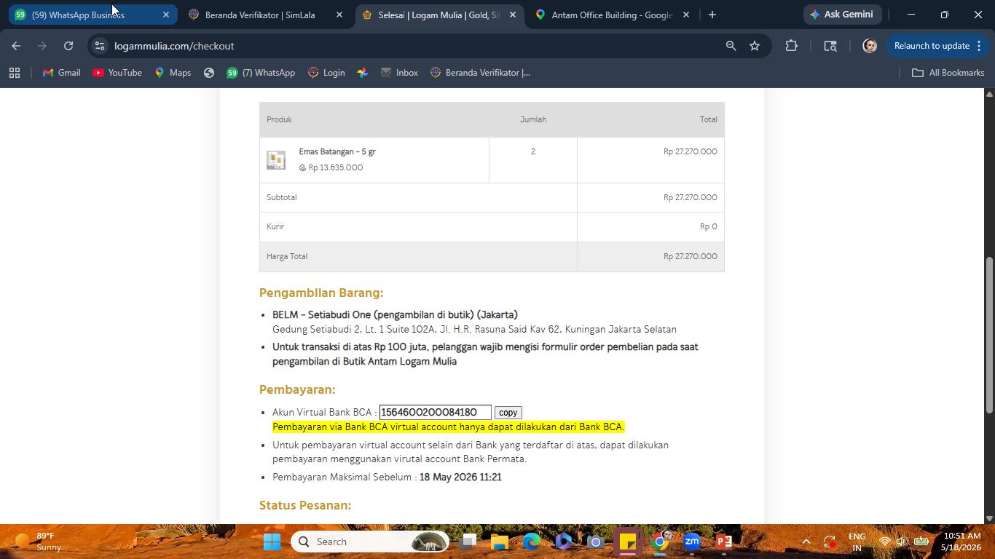Switch to Antam Office Building Google Maps tab

click(612, 15)
